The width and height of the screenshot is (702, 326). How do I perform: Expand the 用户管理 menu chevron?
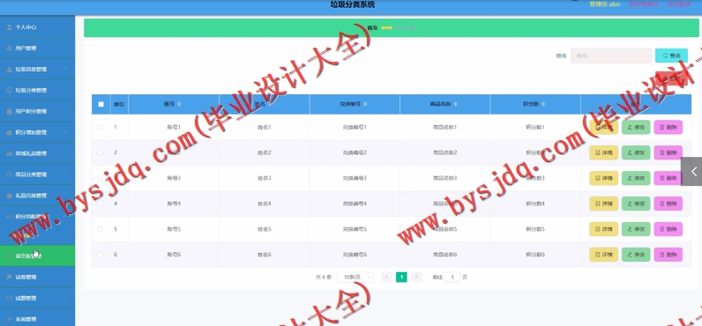click(65, 48)
